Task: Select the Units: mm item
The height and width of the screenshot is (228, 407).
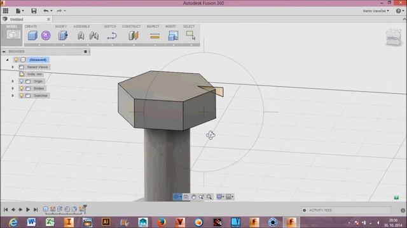Action: (x=34, y=74)
